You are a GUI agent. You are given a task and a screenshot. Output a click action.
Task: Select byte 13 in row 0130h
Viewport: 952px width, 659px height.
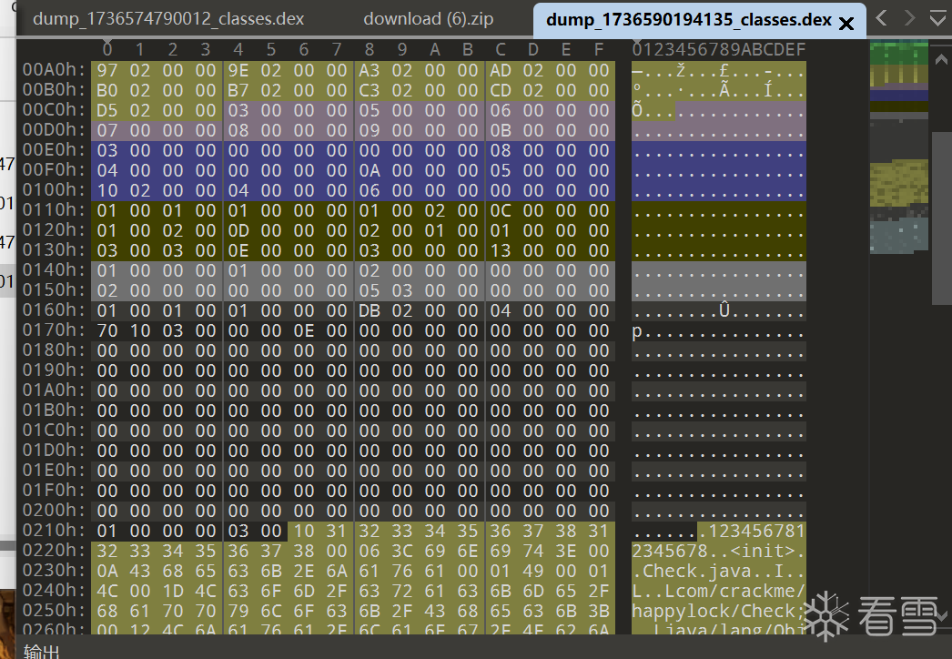(501, 251)
